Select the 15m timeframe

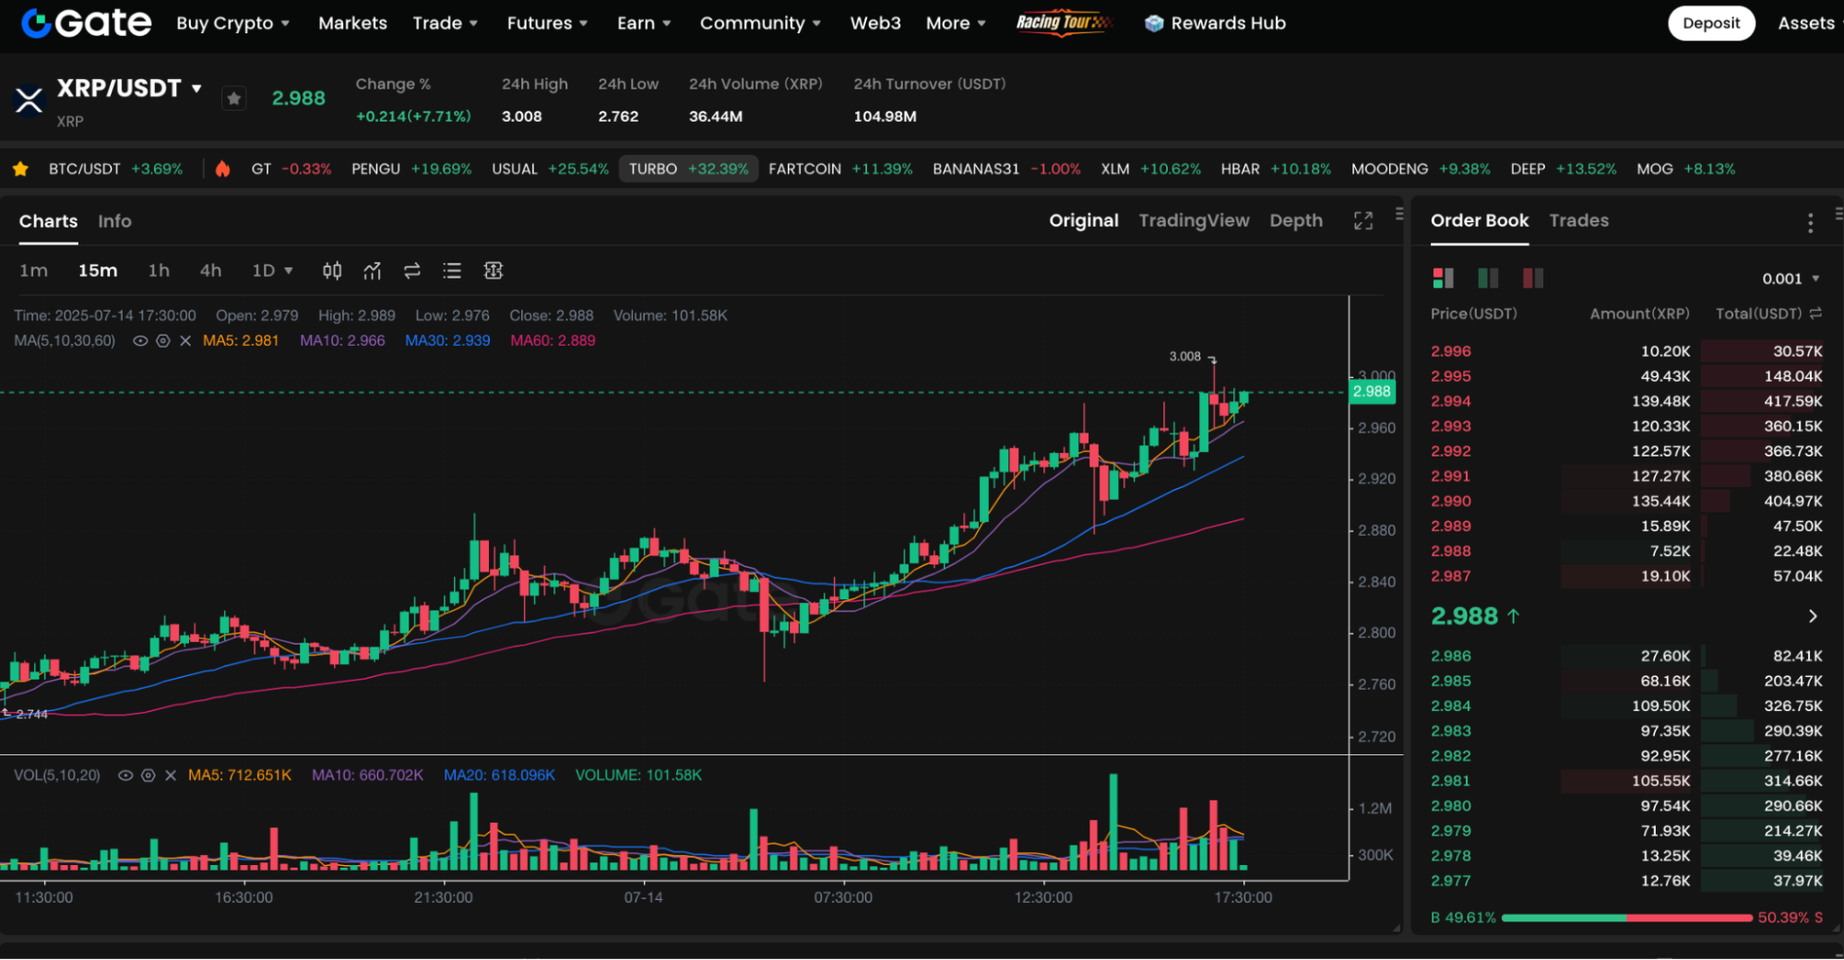[x=98, y=270]
